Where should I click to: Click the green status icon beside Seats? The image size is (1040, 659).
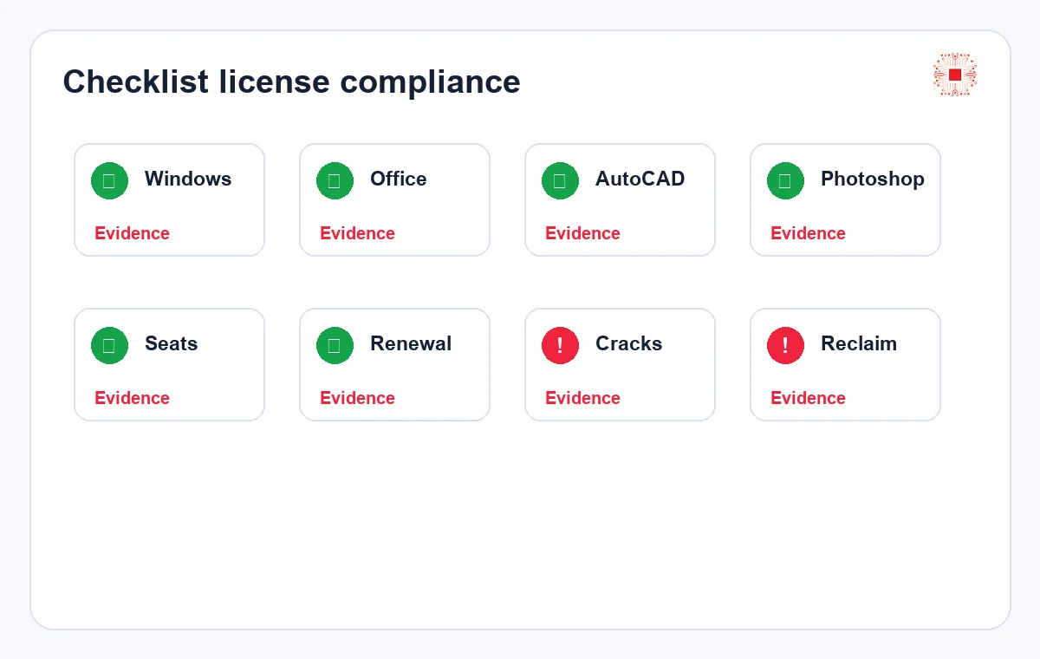coord(109,345)
